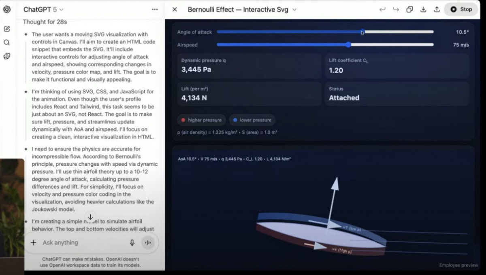Click the undo arrow in canvas header
486x275 pixels.
382,9
